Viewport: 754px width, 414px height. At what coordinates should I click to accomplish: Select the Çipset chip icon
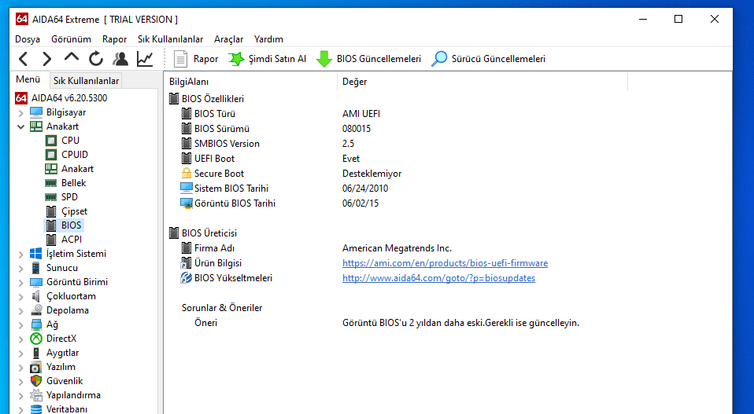(51, 211)
